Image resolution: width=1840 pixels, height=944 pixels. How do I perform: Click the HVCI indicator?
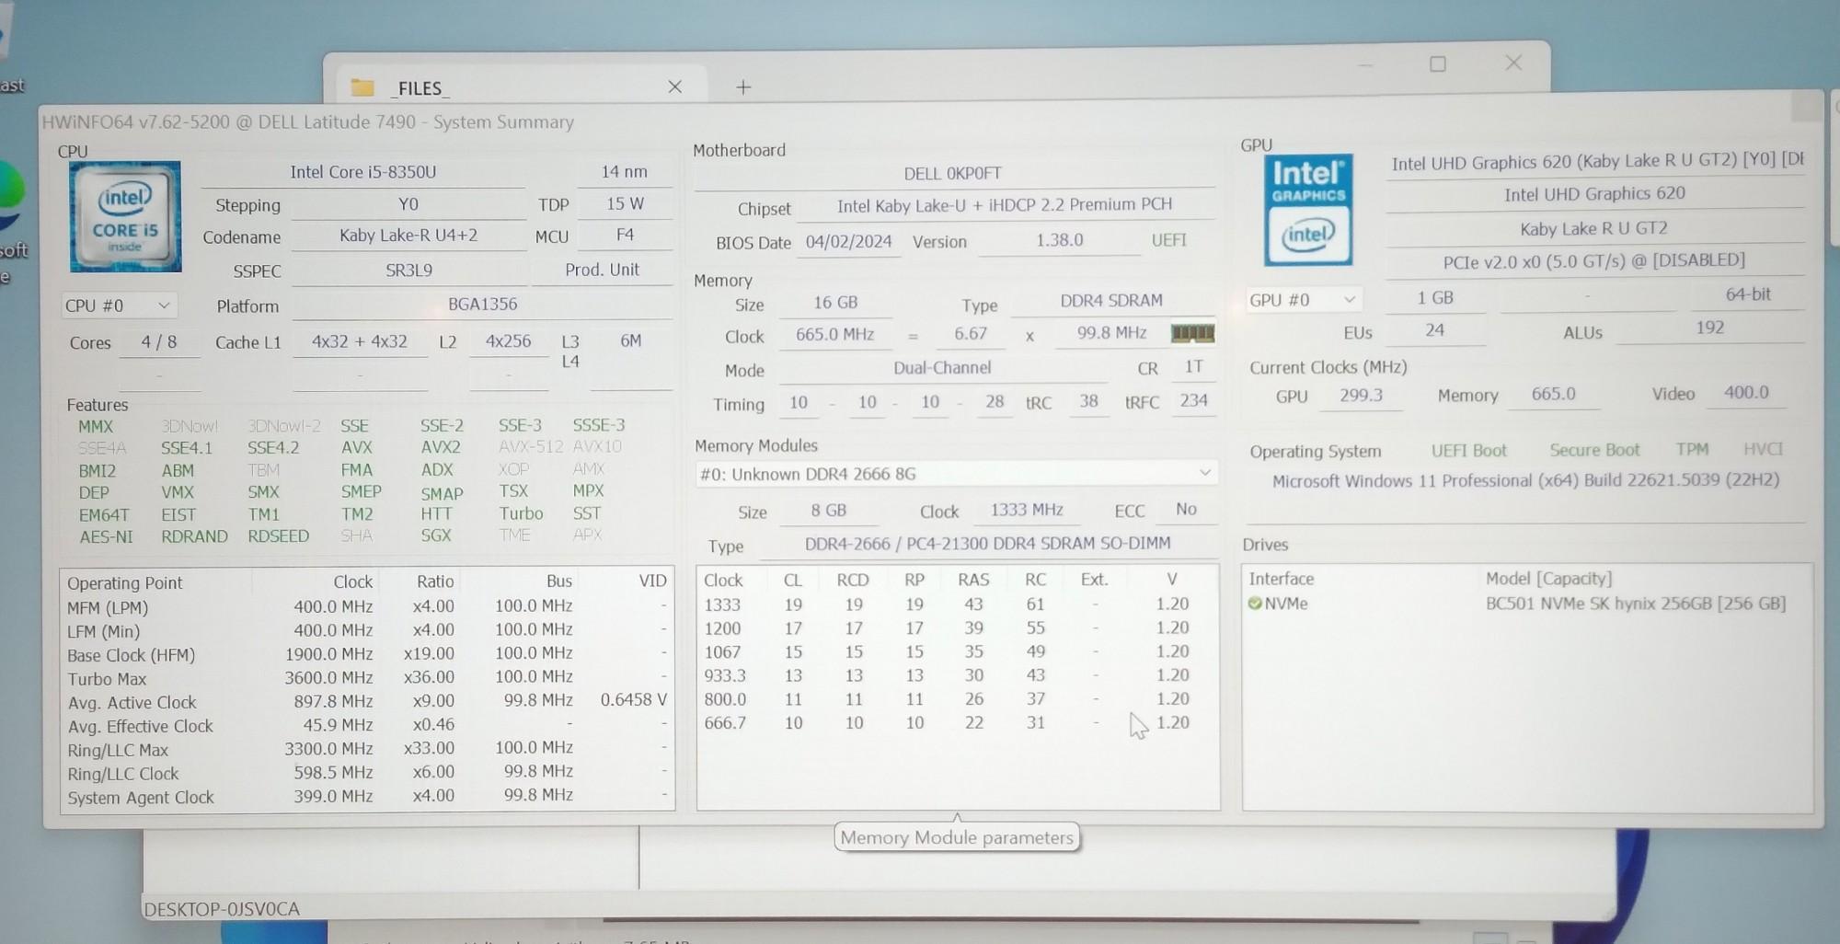pos(1763,449)
